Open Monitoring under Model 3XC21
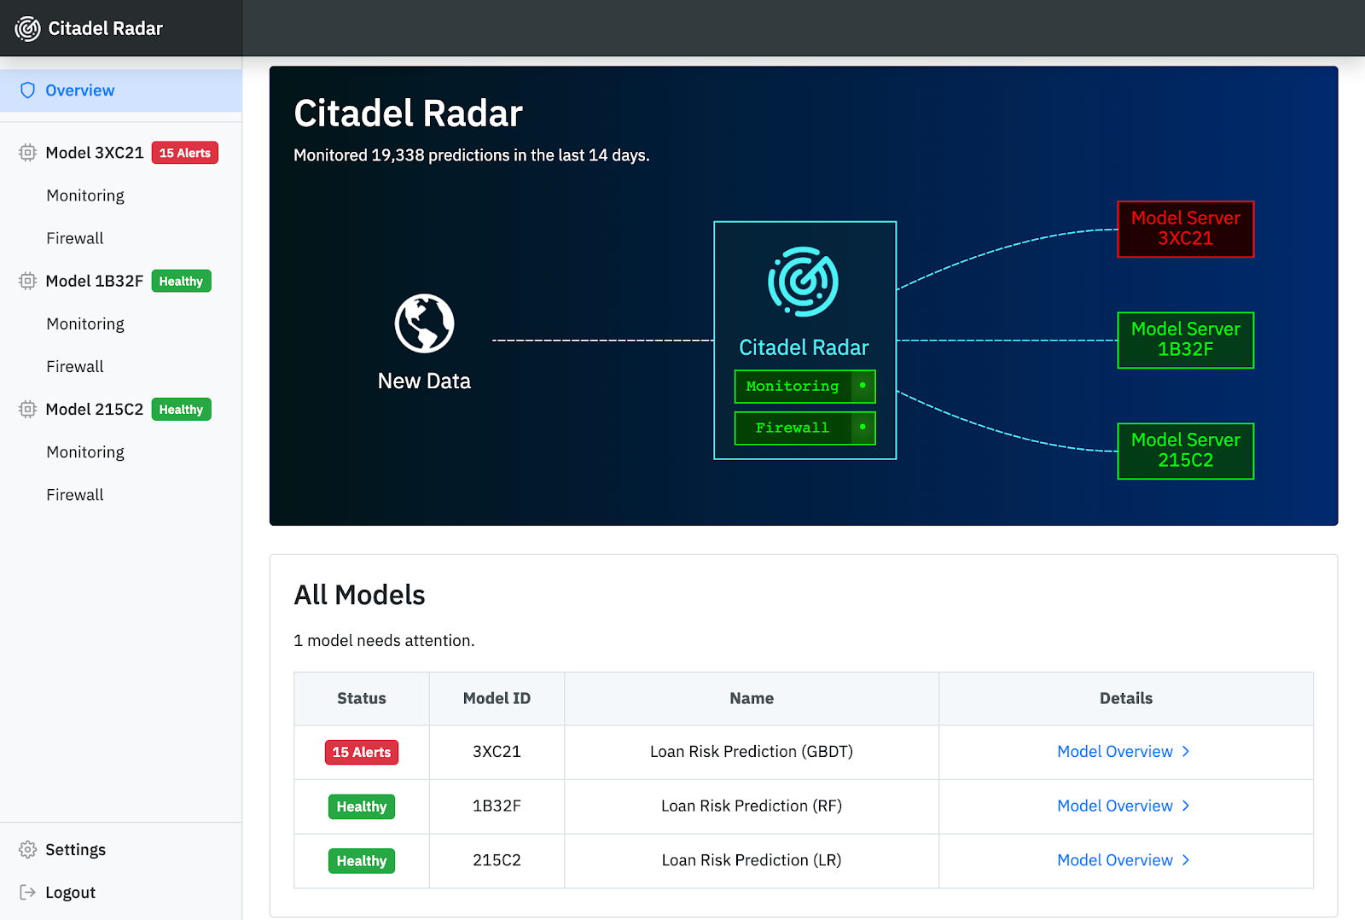This screenshot has height=920, width=1365. tap(85, 195)
